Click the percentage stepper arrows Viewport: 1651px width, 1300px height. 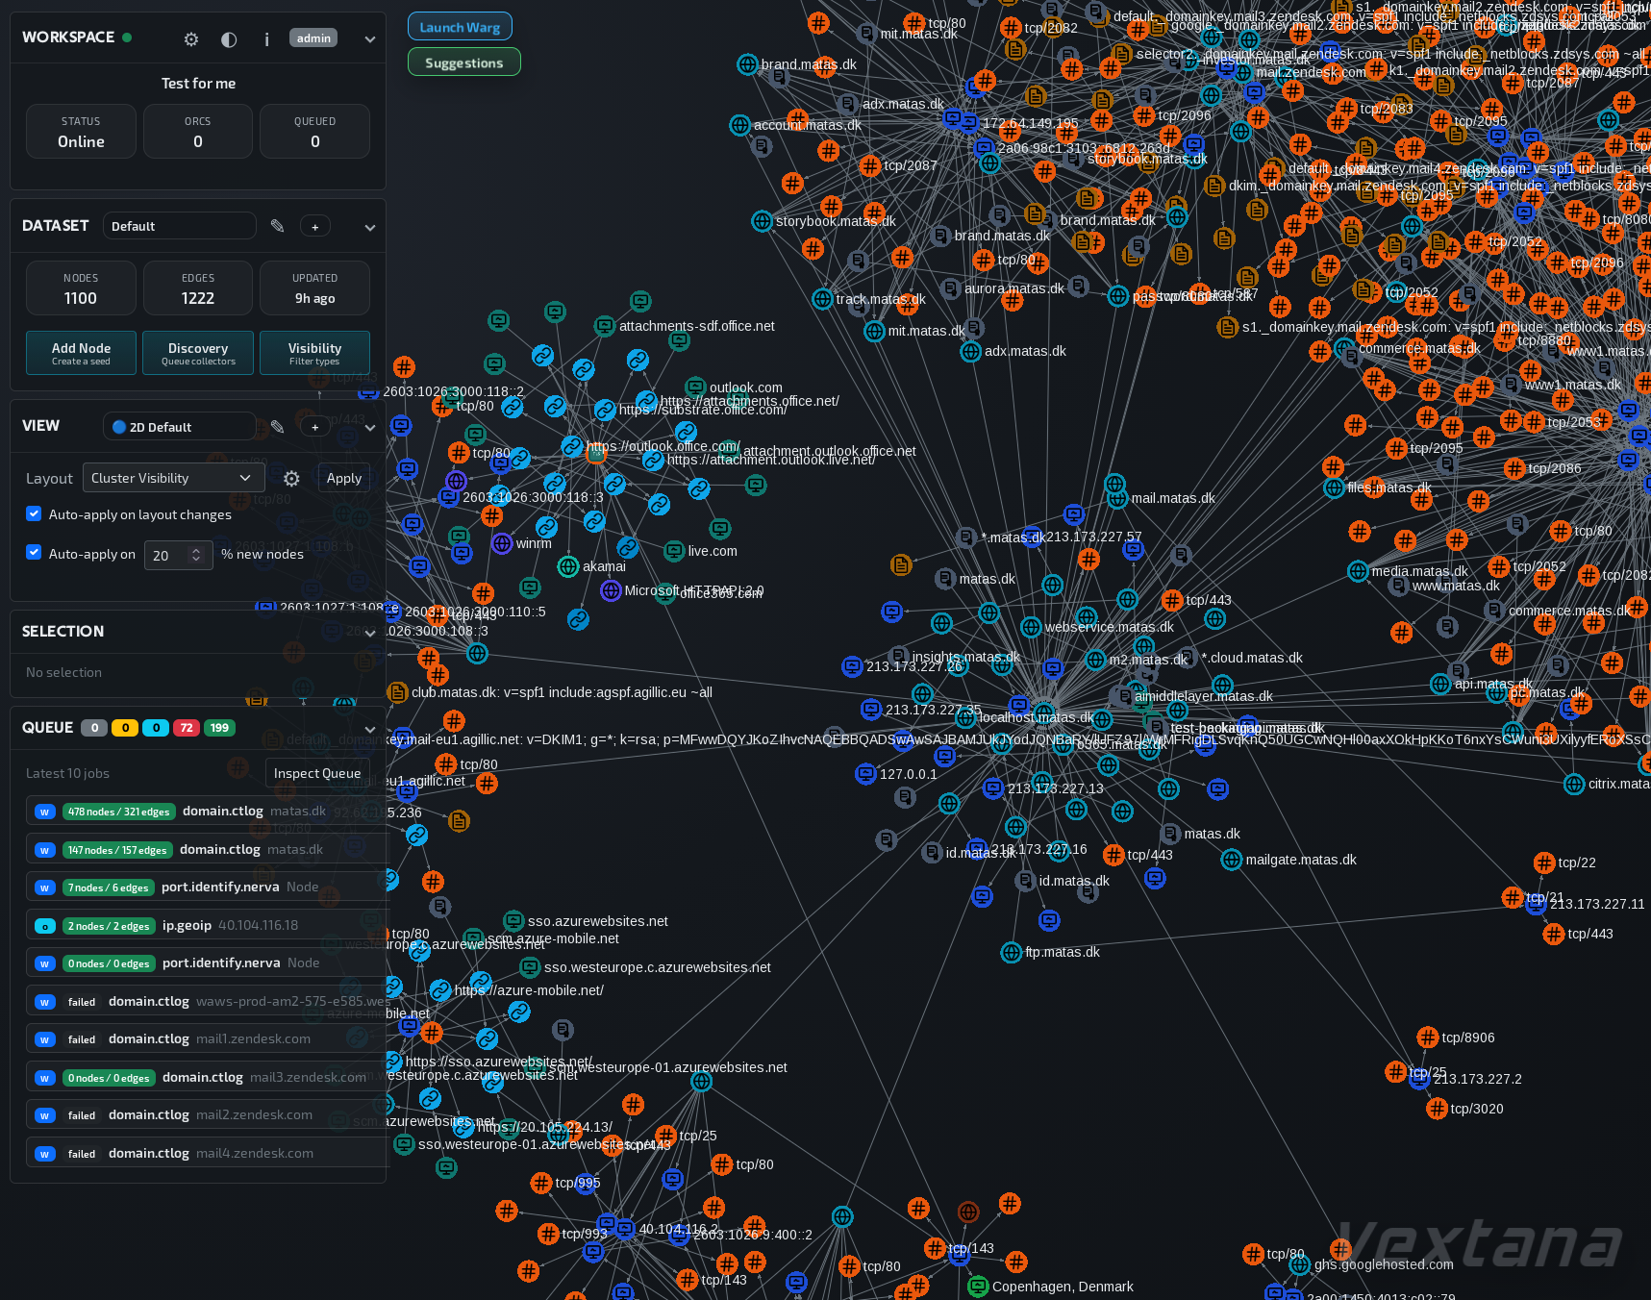(196, 555)
